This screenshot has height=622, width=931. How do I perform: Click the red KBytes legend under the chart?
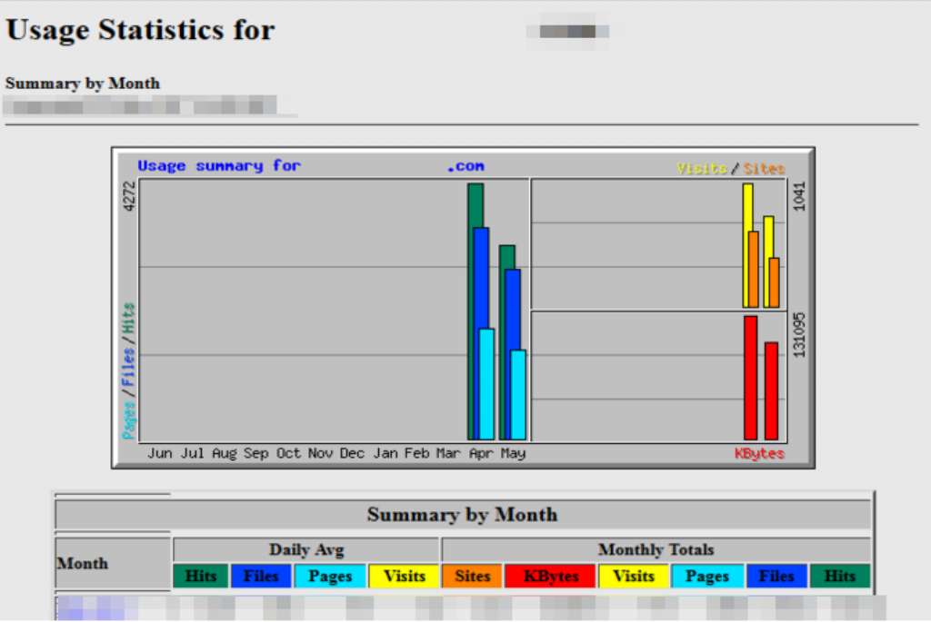(759, 453)
